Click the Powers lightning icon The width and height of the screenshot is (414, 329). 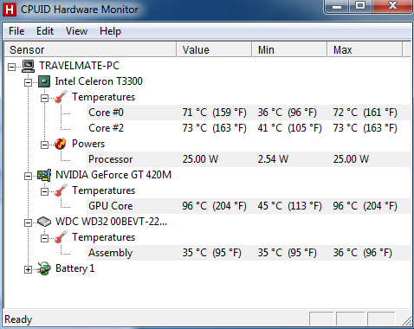61,144
